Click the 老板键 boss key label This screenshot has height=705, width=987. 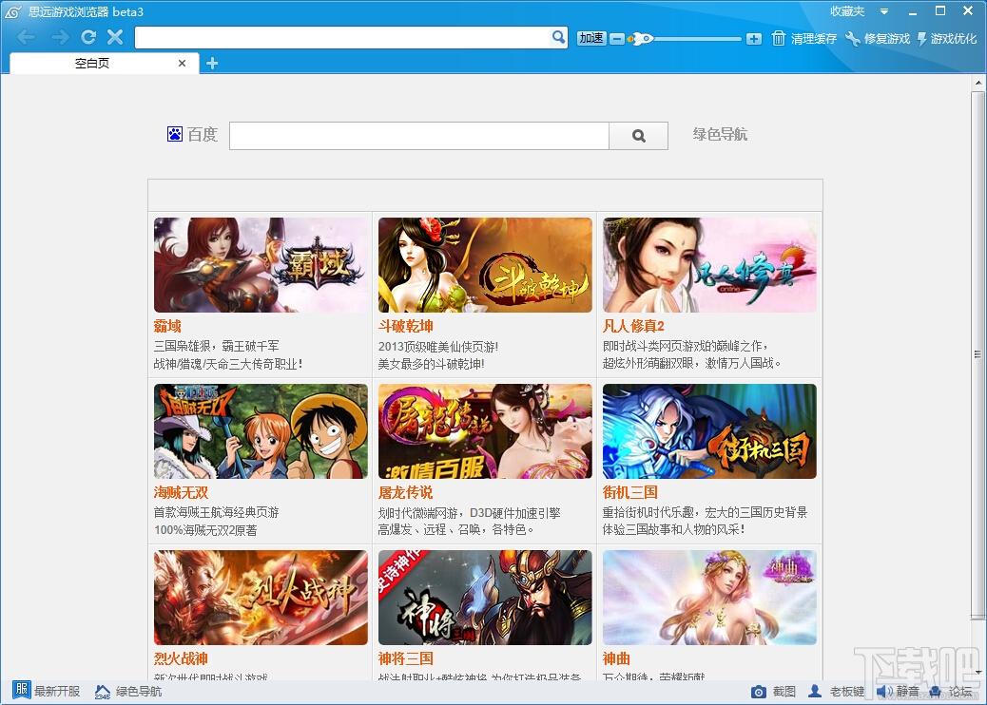[846, 691]
